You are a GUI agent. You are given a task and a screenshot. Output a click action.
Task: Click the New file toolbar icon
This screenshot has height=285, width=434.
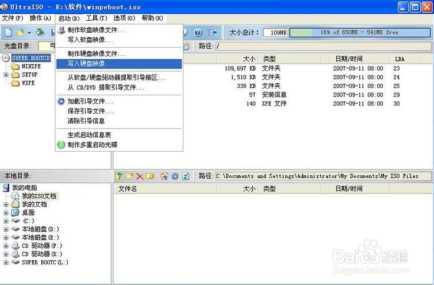click(x=9, y=32)
